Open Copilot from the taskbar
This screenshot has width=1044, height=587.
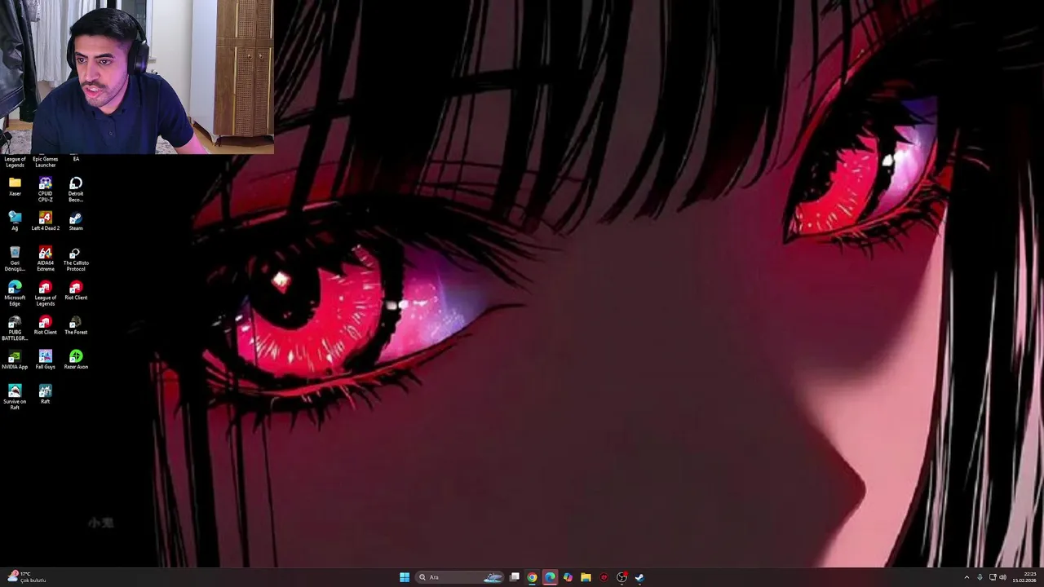point(568,577)
